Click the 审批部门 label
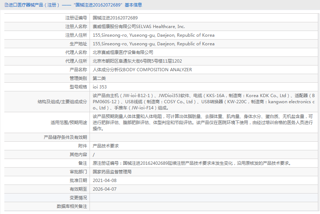 78,172
